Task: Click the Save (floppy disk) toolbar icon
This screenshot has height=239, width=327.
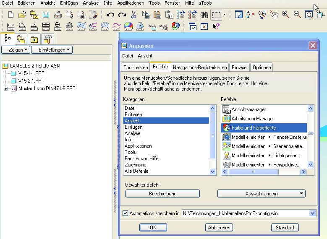Action: click(46, 15)
